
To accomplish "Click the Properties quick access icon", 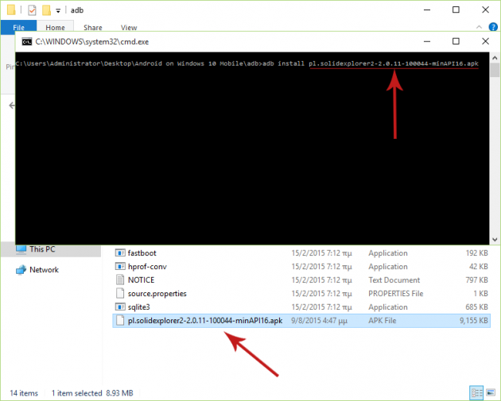I will (x=32, y=10).
